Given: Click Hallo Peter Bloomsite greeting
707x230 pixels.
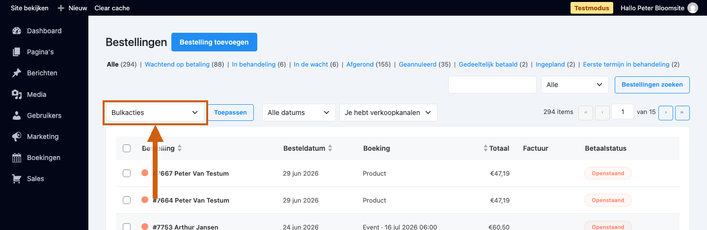Looking at the screenshot, I should pyautogui.click(x=653, y=8).
